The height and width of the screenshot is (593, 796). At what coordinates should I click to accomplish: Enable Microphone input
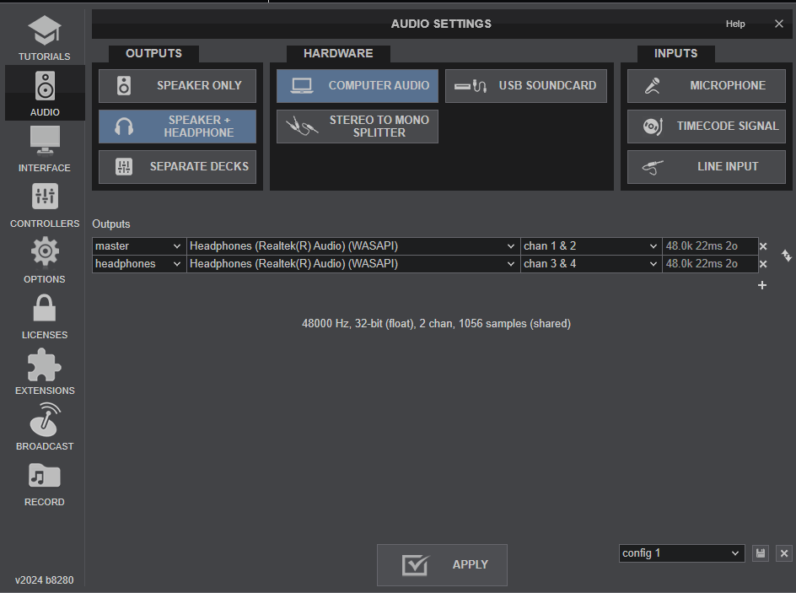pyautogui.click(x=706, y=86)
